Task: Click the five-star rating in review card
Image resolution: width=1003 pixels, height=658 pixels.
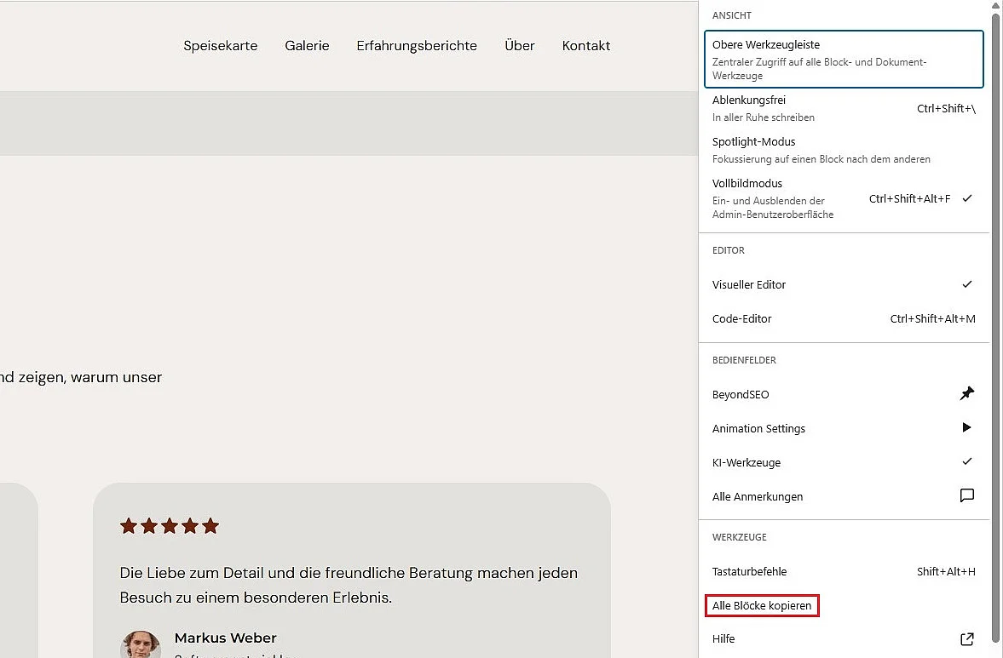Action: (x=170, y=526)
